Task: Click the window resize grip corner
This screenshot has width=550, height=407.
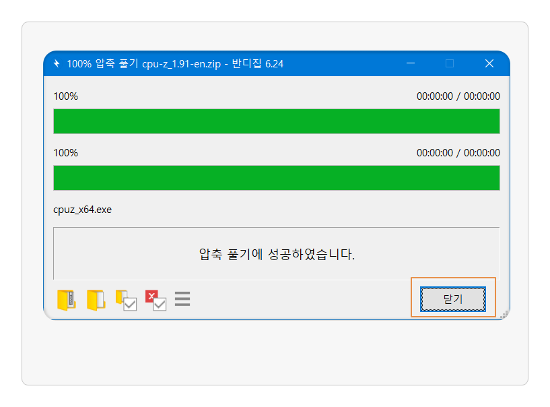Action: [x=504, y=315]
